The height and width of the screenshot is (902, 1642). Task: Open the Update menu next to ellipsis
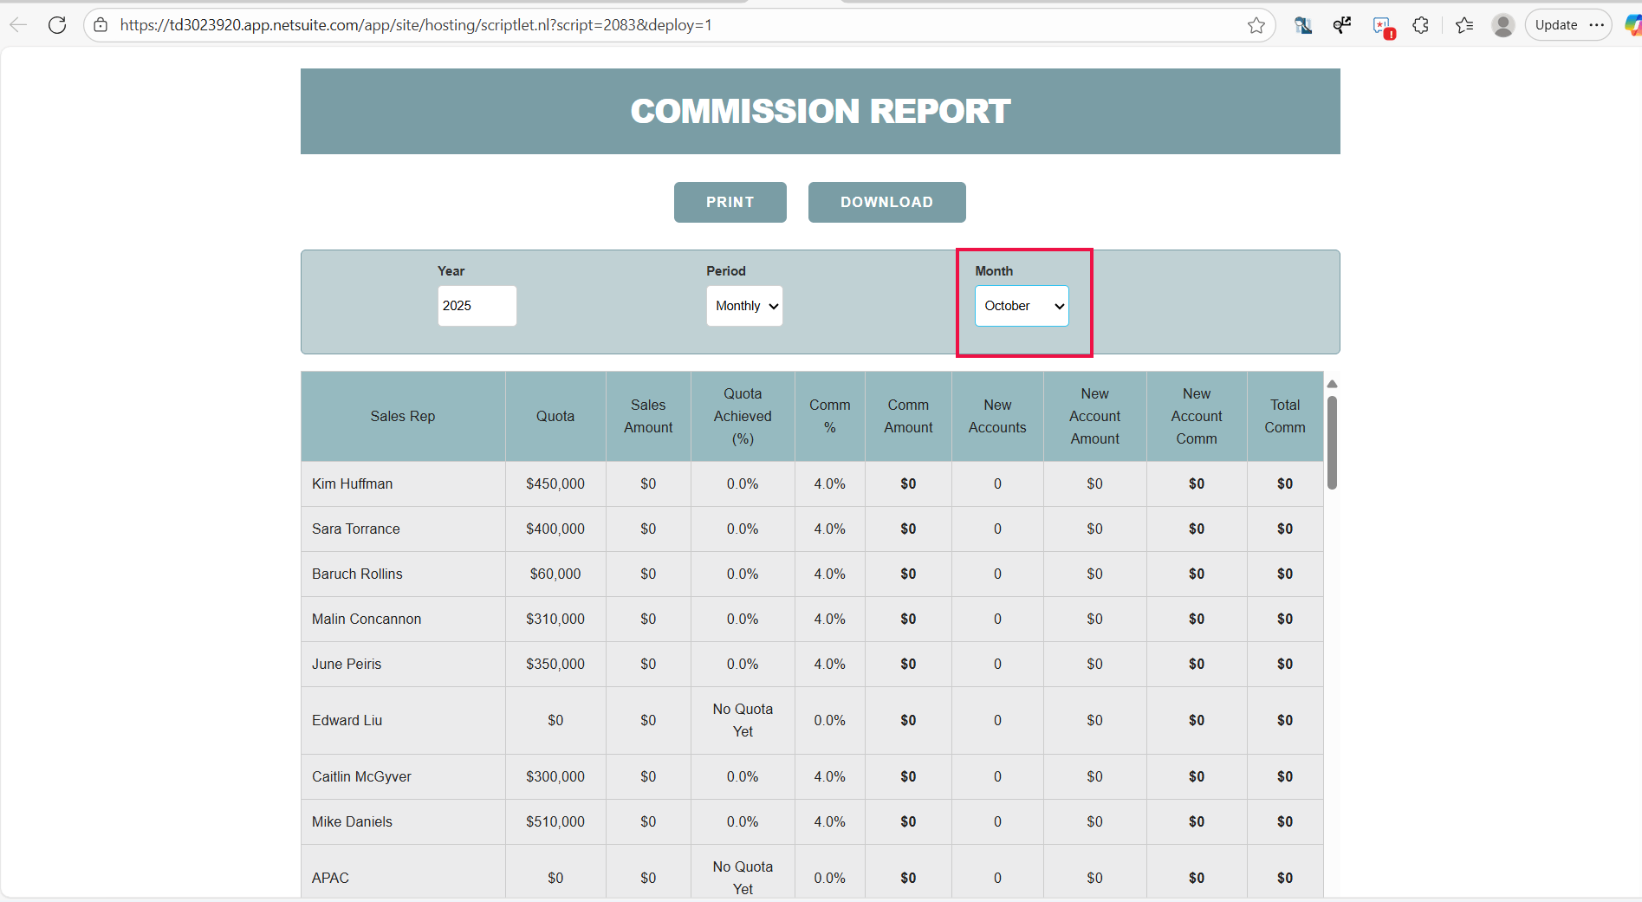pyautogui.click(x=1556, y=25)
